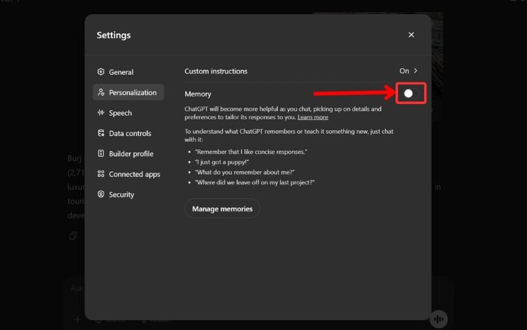Click "I just got a puppy!" example

coord(222,162)
